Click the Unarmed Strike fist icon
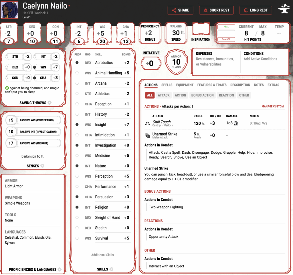The image size is (293, 275). point(148,135)
